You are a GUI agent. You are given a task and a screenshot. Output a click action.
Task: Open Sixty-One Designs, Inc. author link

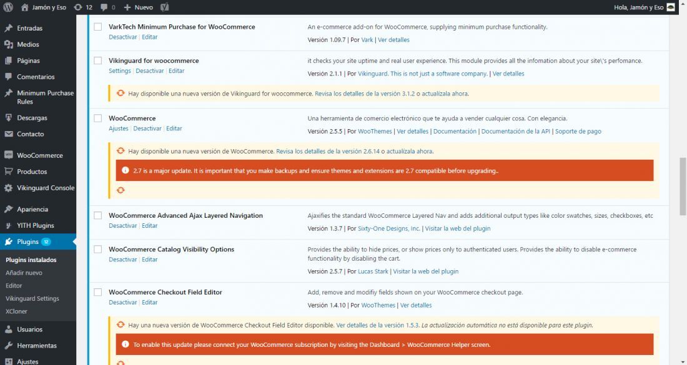(x=388, y=228)
